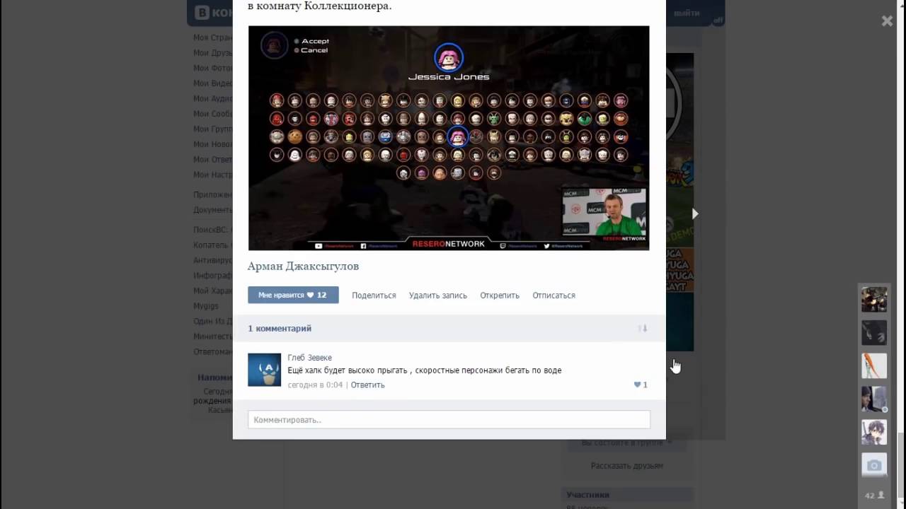
Task: Open Глеб Зевеке's profile name link
Action: 309,358
